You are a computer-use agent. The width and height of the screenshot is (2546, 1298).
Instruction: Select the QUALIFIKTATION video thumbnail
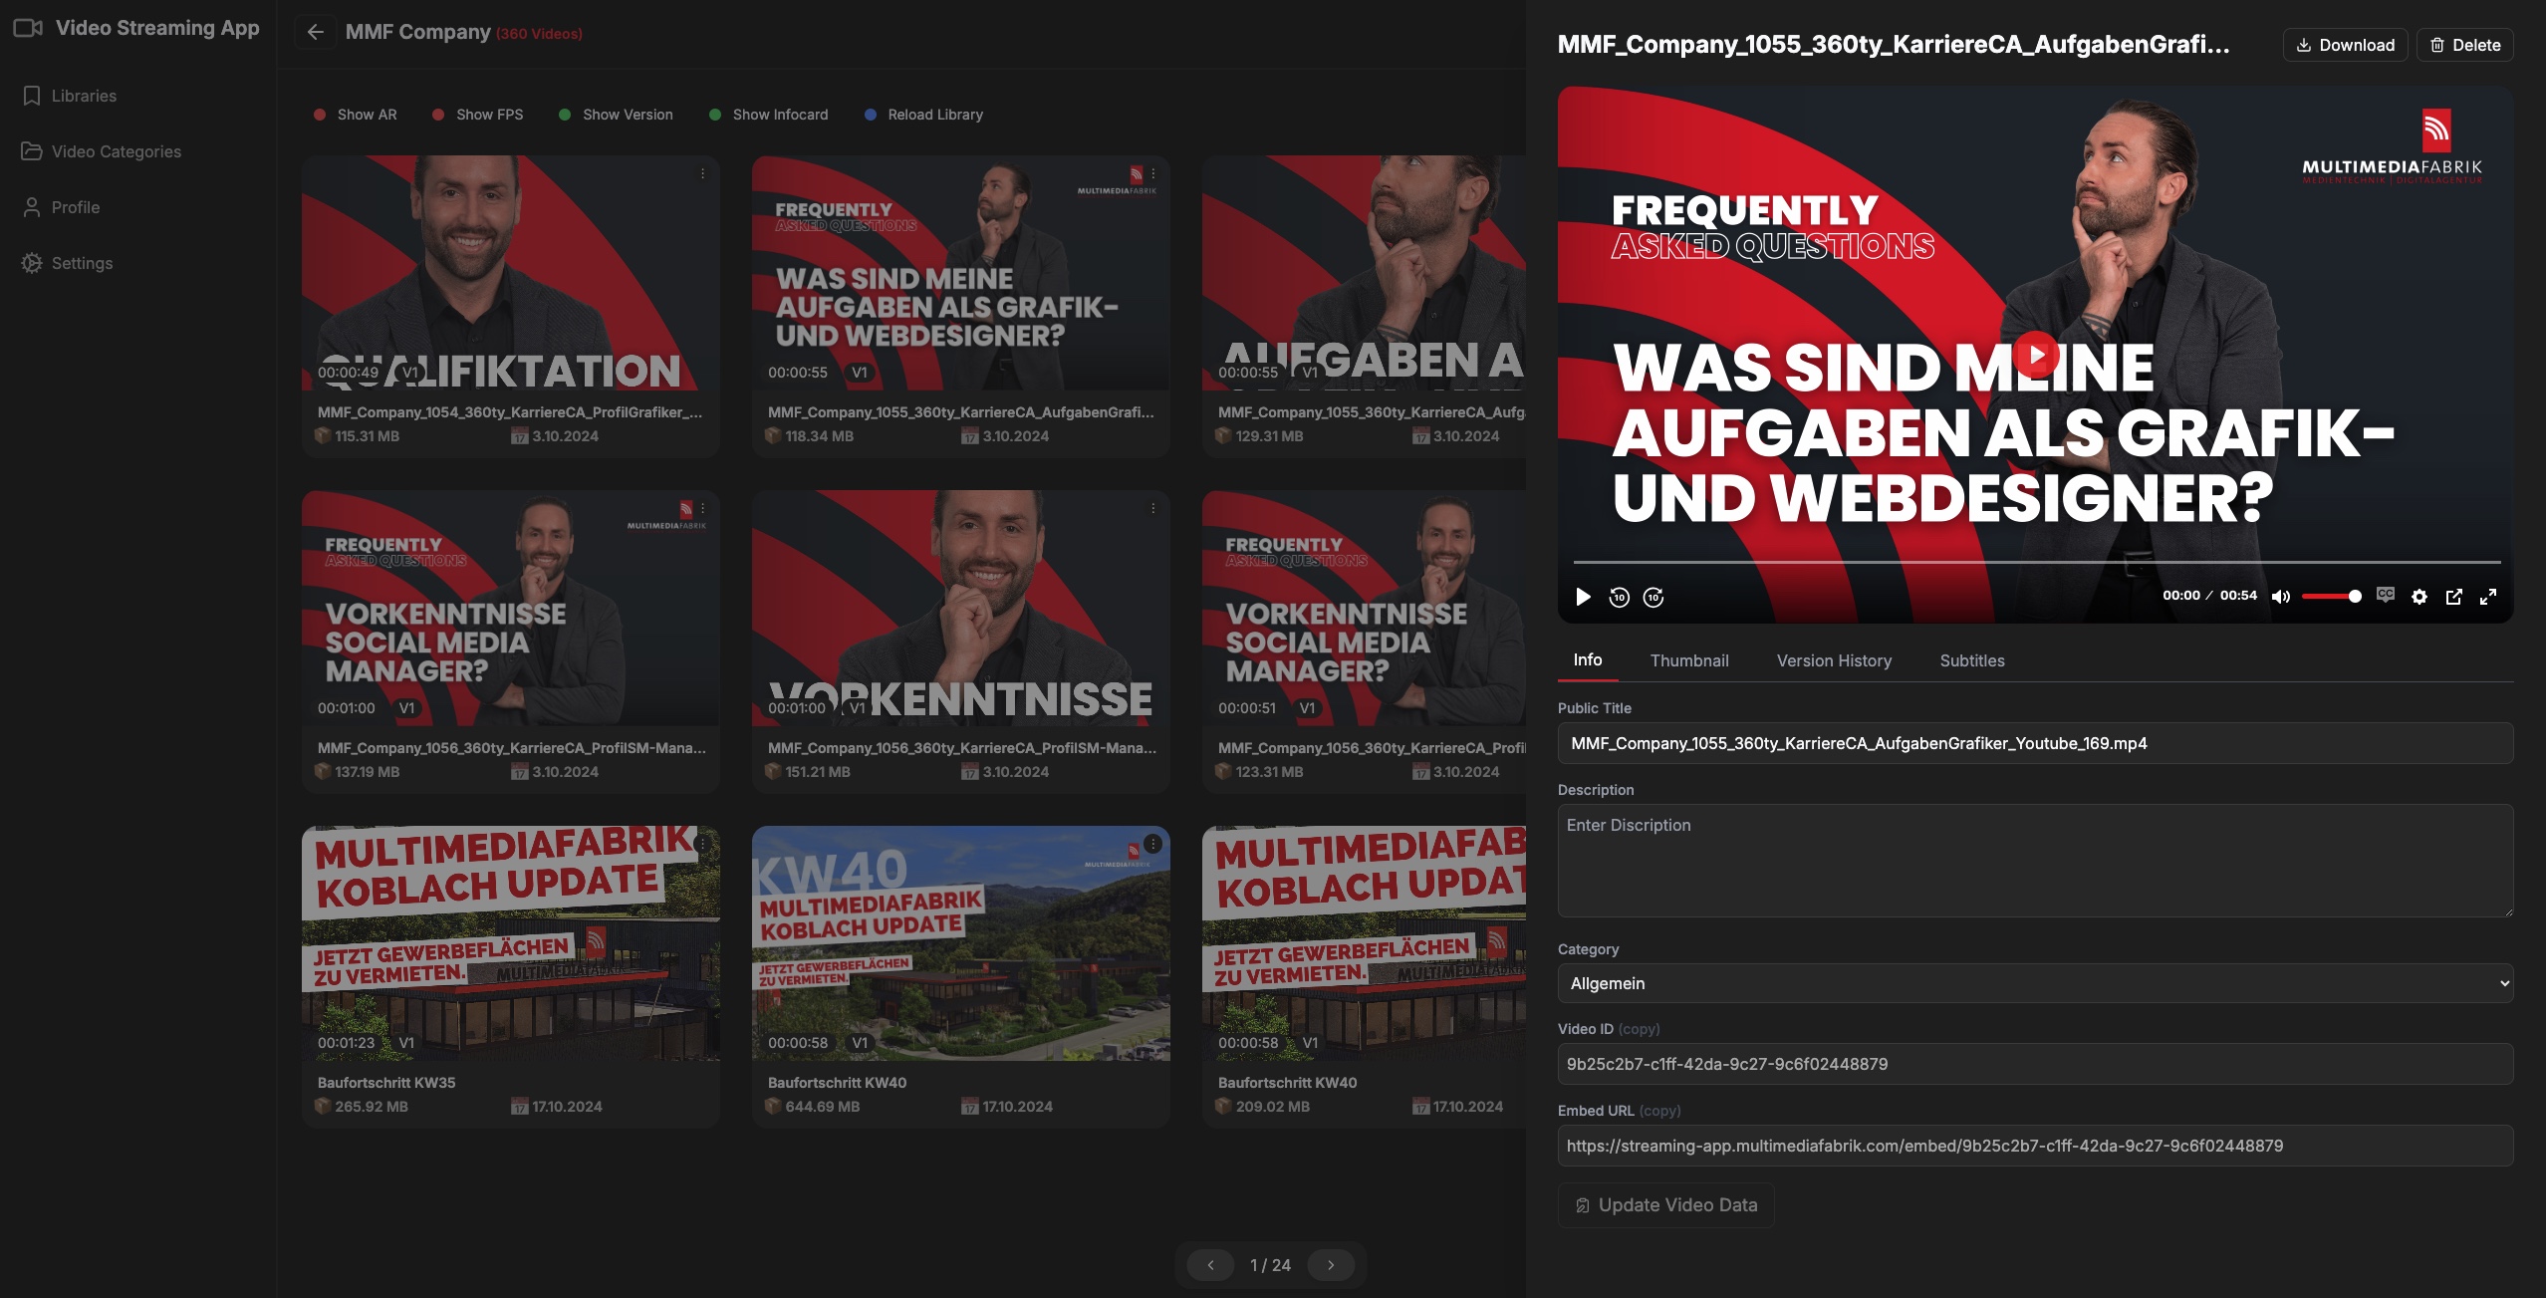click(510, 273)
